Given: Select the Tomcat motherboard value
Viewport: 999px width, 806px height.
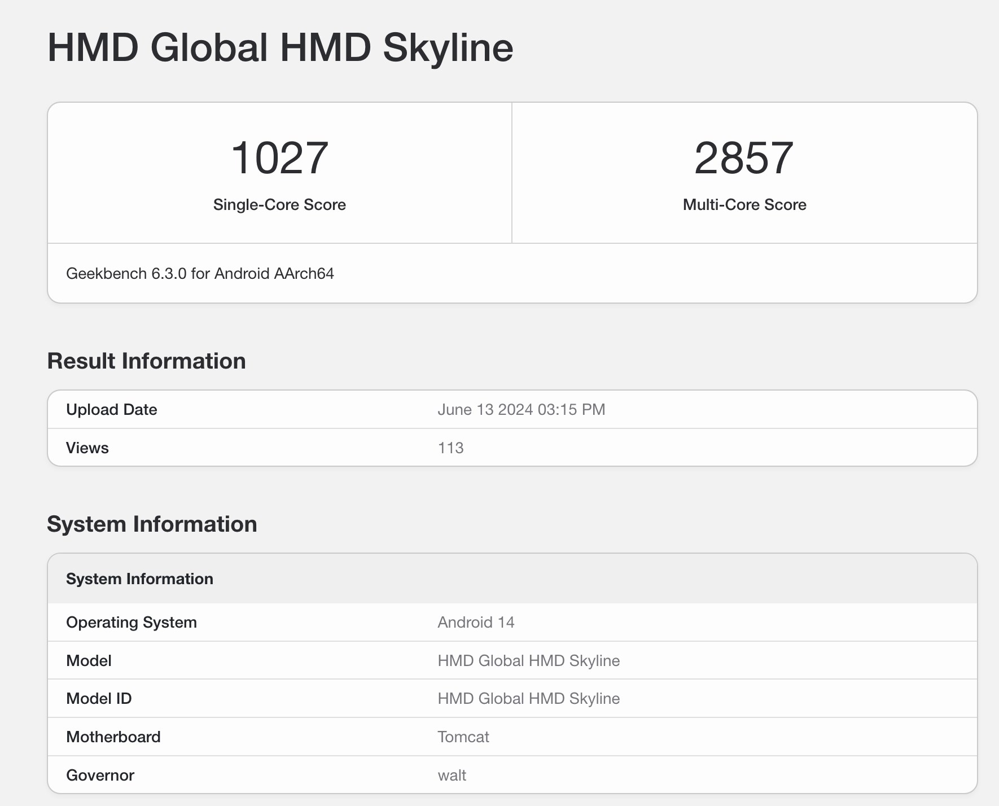Looking at the screenshot, I should [463, 737].
